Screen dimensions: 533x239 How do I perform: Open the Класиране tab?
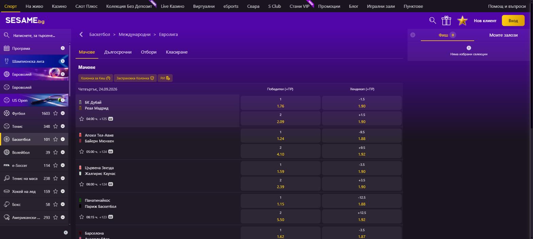click(x=177, y=52)
